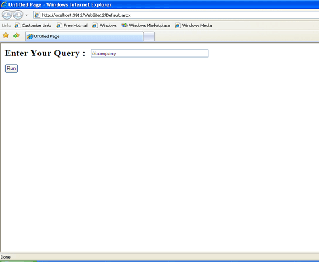Click the Enter Your Query heading
The height and width of the screenshot is (262, 319).
click(x=45, y=53)
